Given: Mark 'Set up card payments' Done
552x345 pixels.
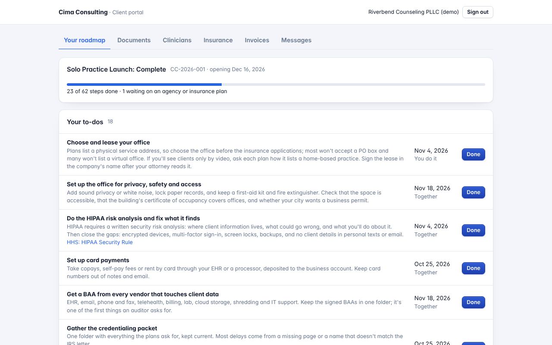Looking at the screenshot, I should (x=474, y=268).
